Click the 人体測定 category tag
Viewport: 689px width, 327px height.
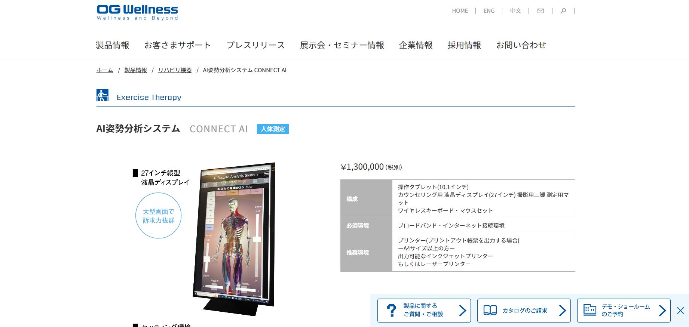click(x=273, y=129)
